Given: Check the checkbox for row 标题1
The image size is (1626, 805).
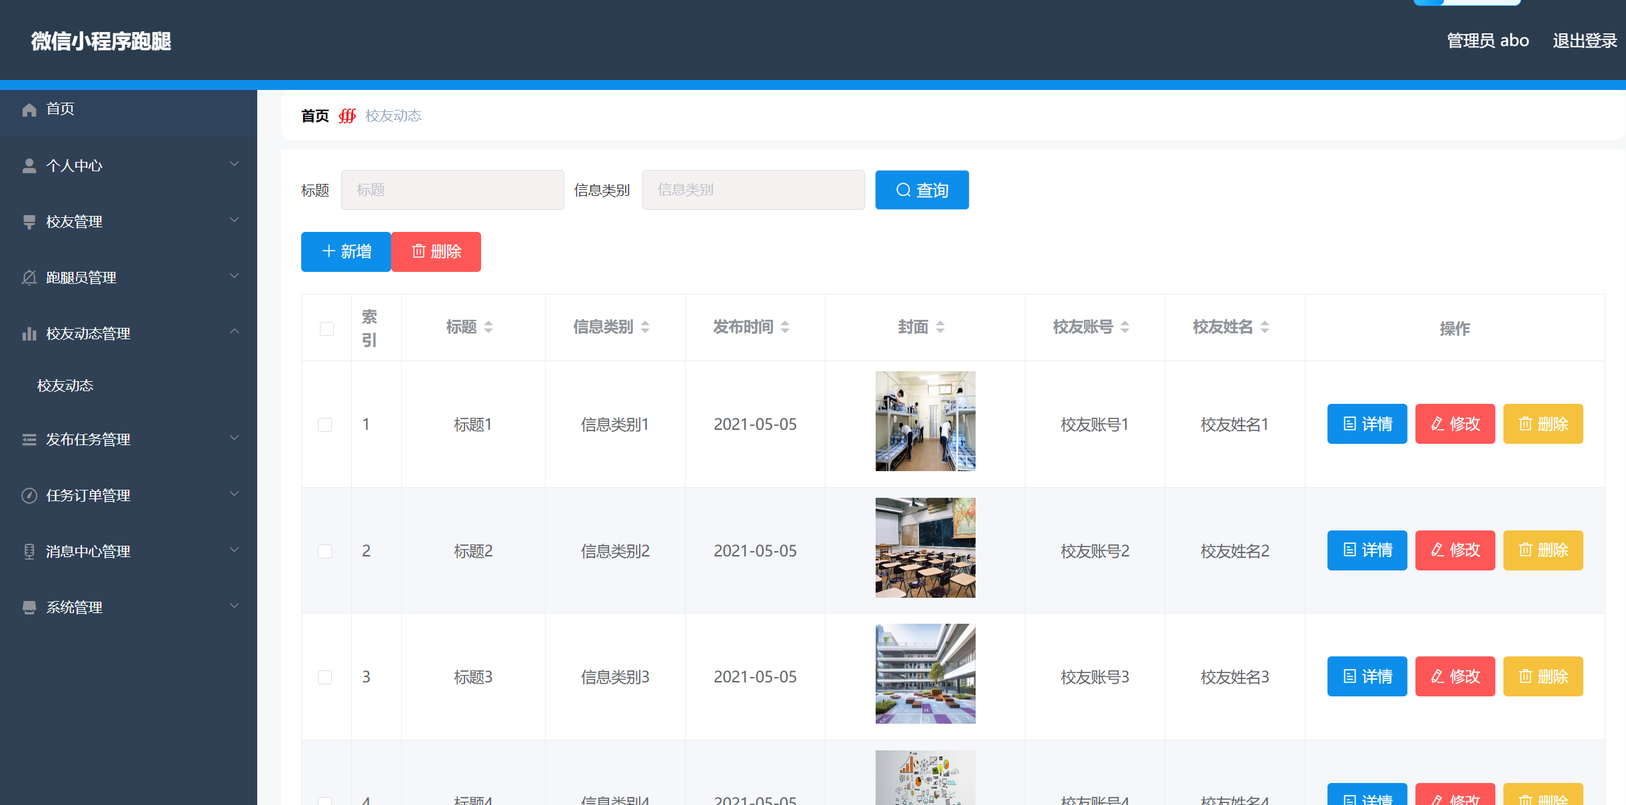Looking at the screenshot, I should pyautogui.click(x=326, y=424).
